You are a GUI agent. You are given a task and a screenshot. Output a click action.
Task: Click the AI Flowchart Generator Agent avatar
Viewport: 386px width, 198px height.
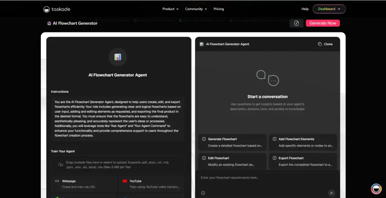(x=118, y=57)
